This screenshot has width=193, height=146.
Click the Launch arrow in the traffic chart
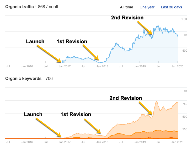tap(50, 54)
